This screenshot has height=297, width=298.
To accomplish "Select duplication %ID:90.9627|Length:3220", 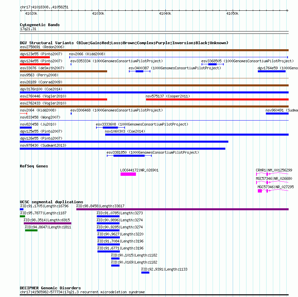I will [120, 234].
